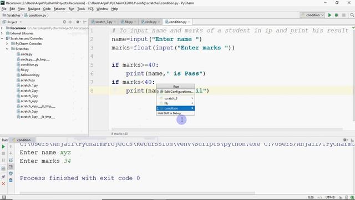Choose condition in the Run popup
Screen dimensions: 355x200
pos(175,108)
